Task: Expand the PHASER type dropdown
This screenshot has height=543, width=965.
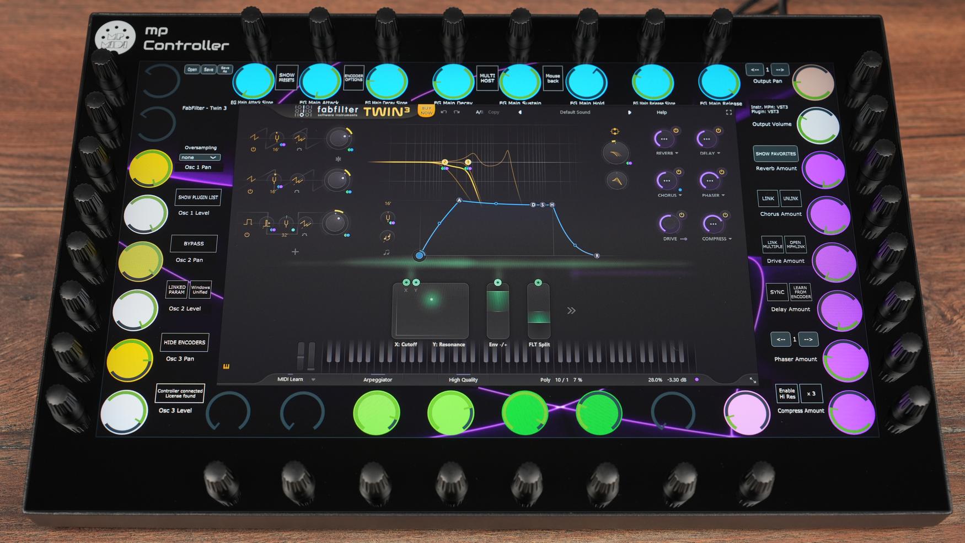Action: 723,195
